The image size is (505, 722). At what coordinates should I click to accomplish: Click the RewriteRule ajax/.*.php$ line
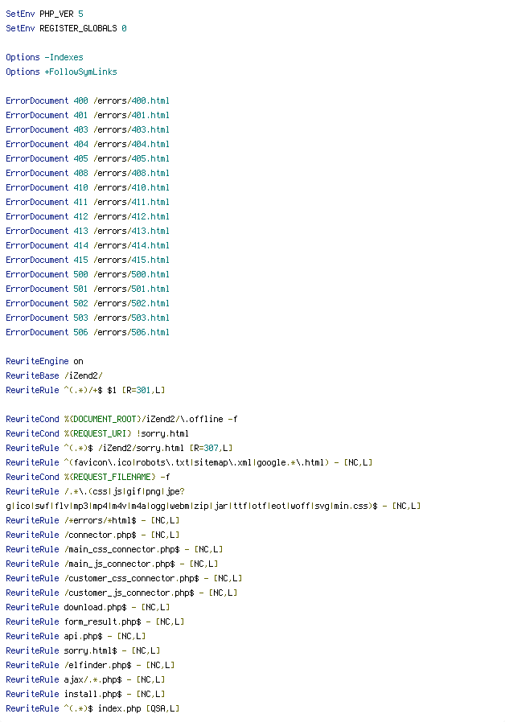pyautogui.click(x=85, y=679)
